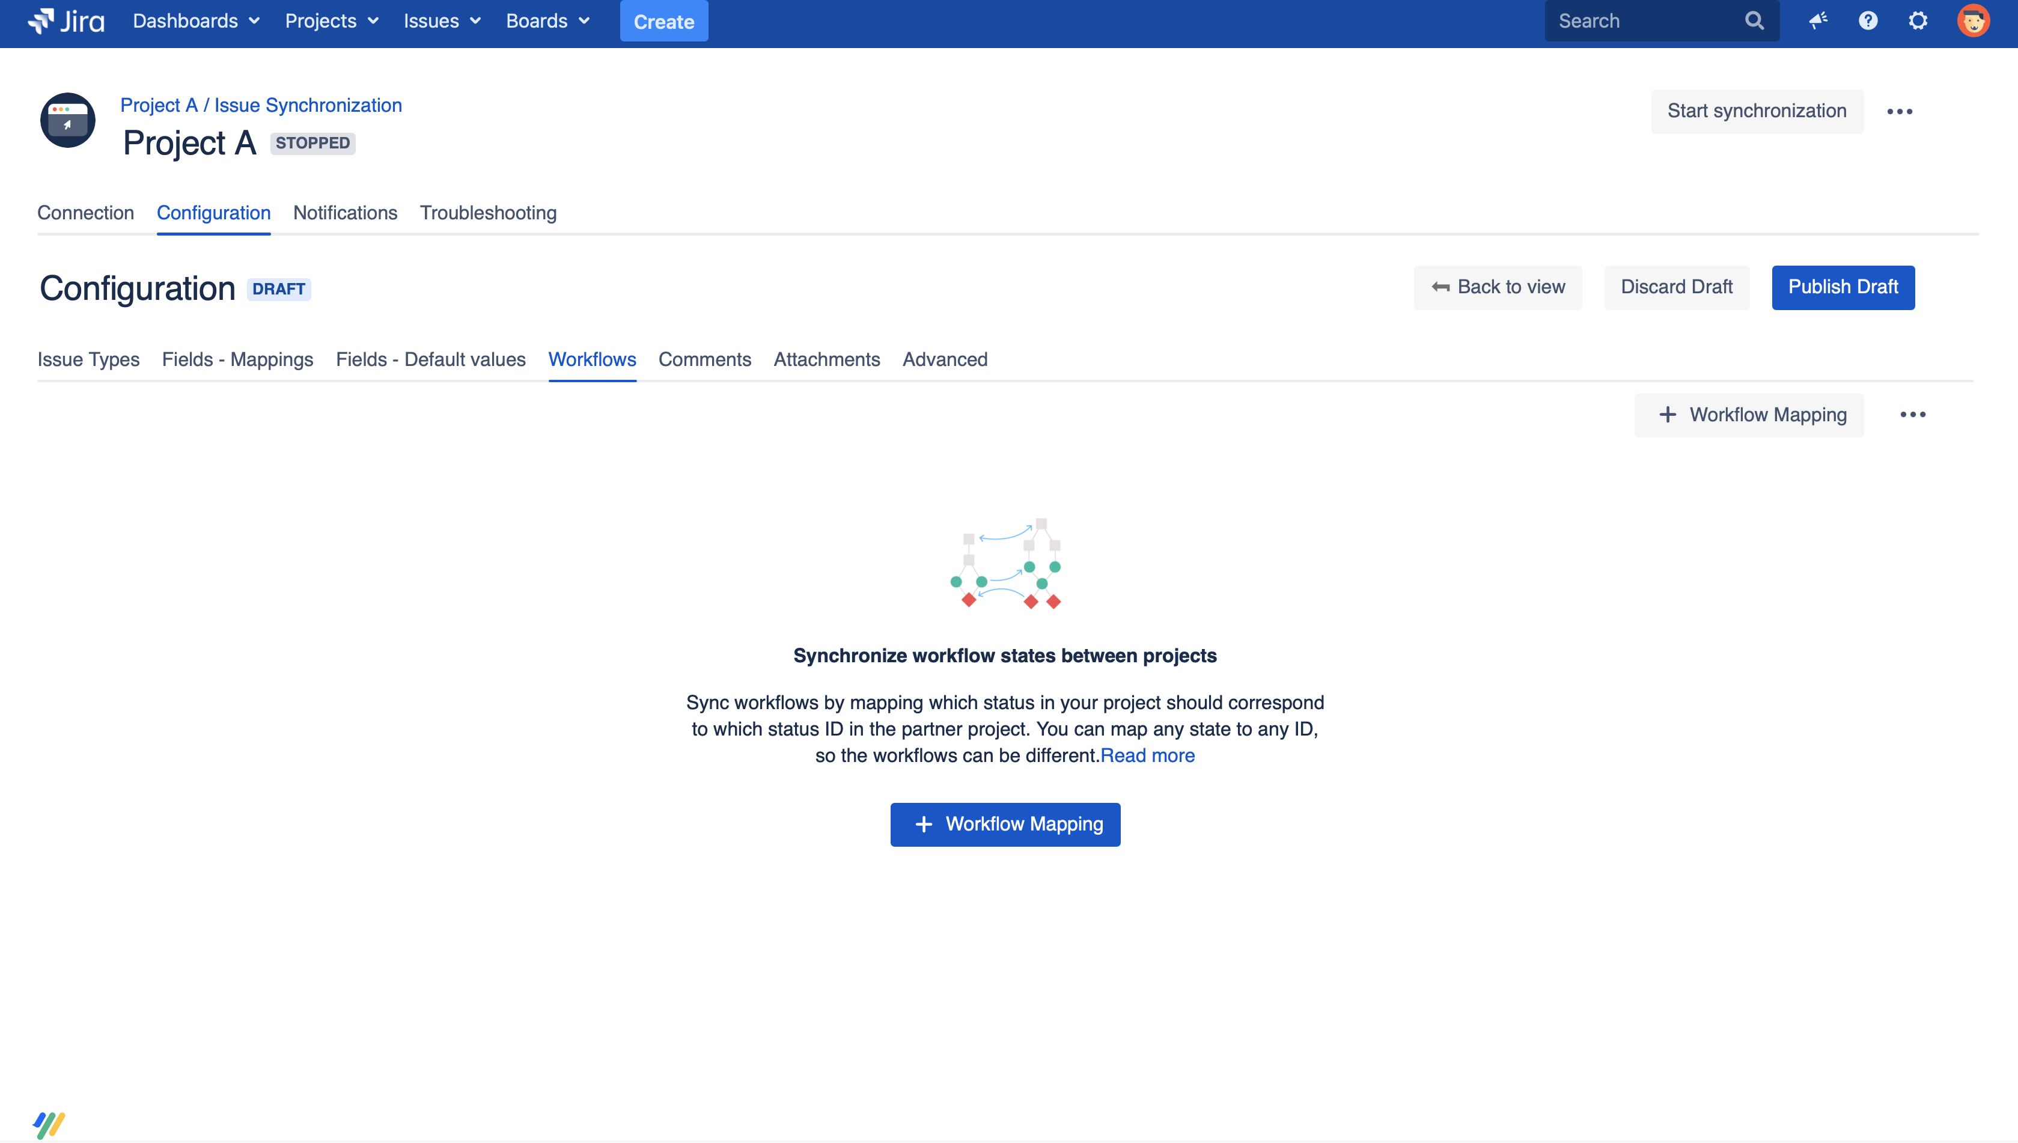Click Back to view
Screen dimensions: 2018x1143
pos(1498,287)
